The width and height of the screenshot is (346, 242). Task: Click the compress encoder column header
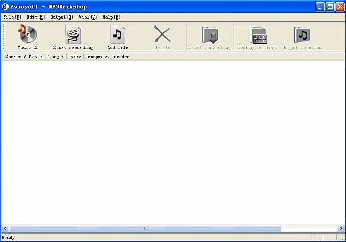(x=109, y=57)
